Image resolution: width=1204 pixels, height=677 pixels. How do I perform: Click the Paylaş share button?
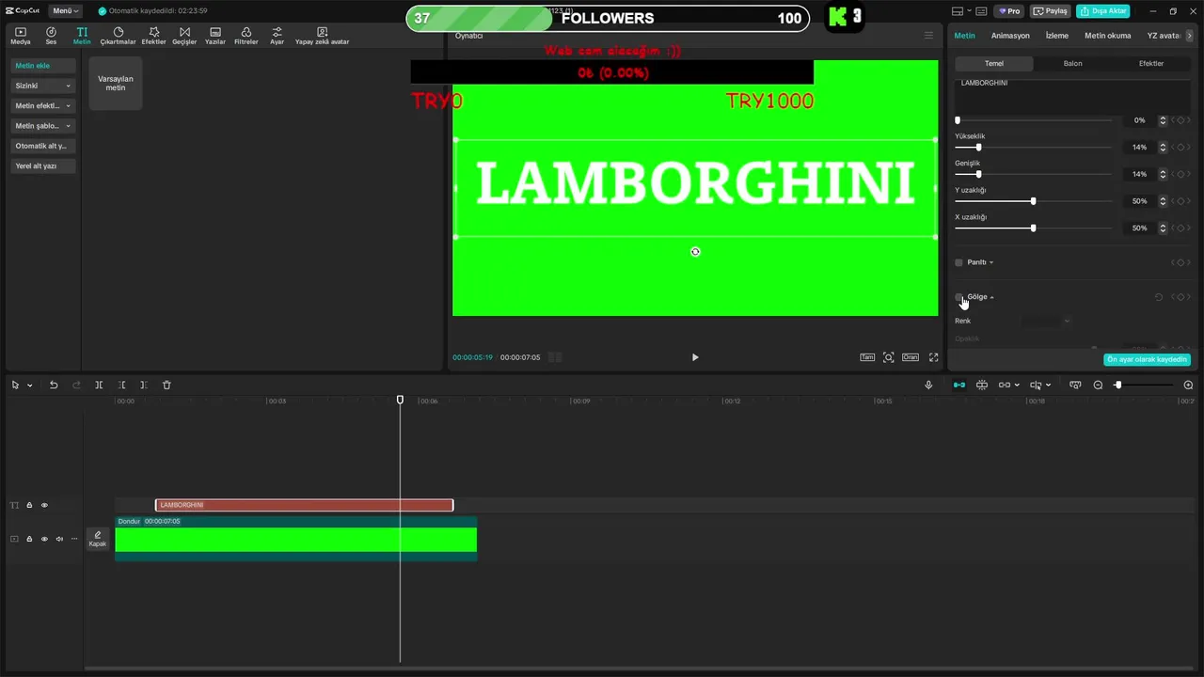coord(1051,11)
